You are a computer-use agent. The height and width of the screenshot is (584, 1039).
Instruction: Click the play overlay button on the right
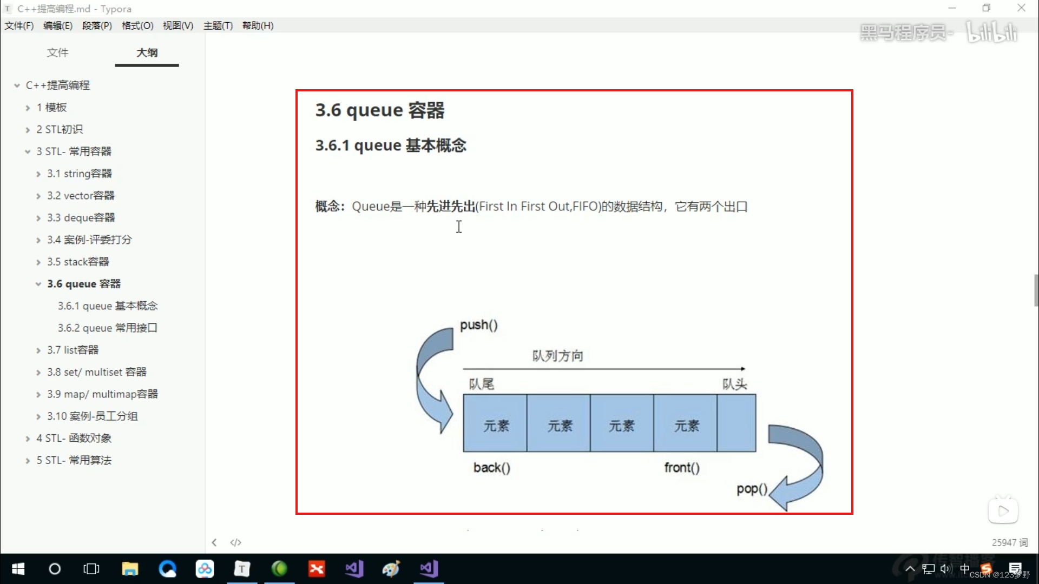[x=1003, y=509]
